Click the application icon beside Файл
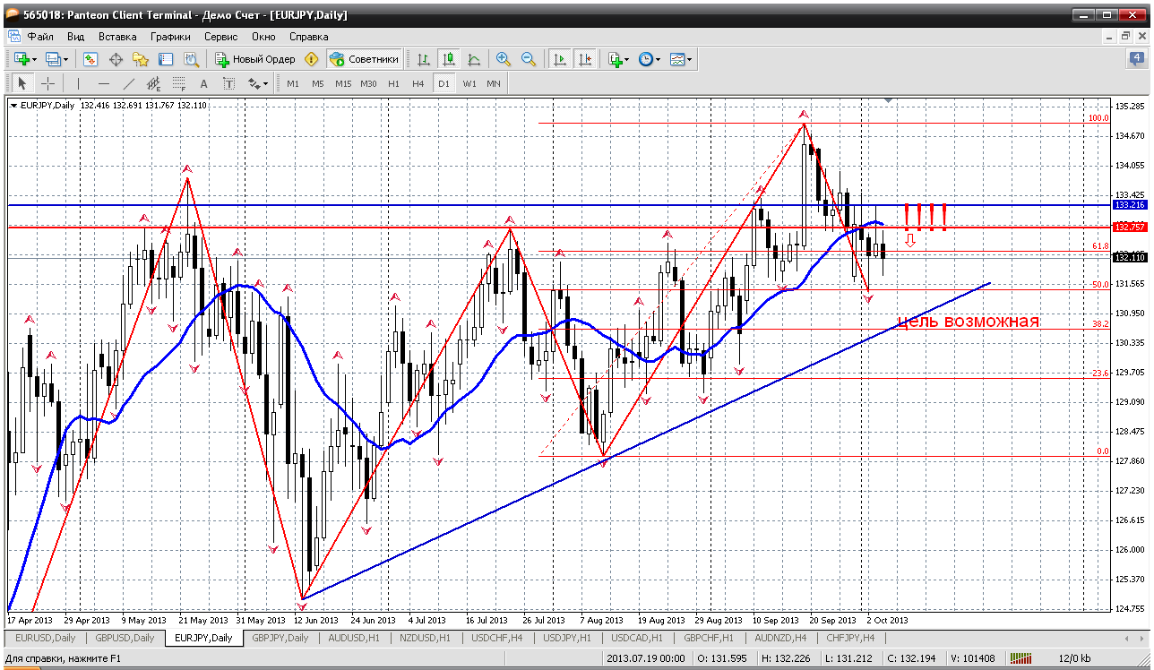 (13, 37)
